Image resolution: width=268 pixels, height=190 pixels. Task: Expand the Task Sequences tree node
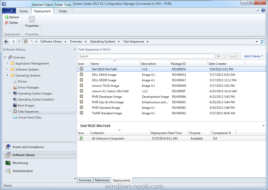pyautogui.click(x=10, y=111)
